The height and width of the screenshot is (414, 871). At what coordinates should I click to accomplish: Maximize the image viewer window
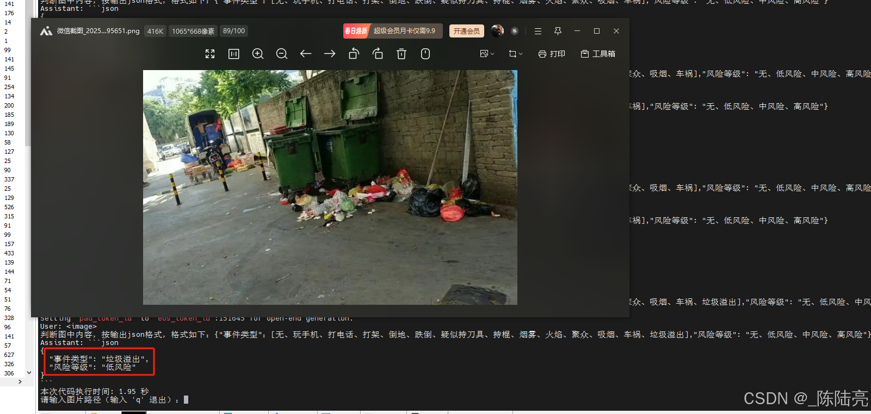tap(597, 31)
